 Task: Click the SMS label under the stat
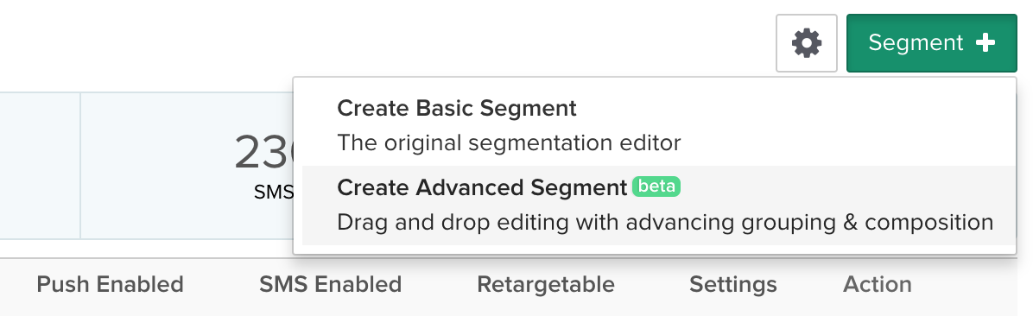tap(274, 192)
